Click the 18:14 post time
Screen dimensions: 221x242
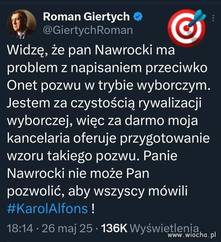(20, 228)
